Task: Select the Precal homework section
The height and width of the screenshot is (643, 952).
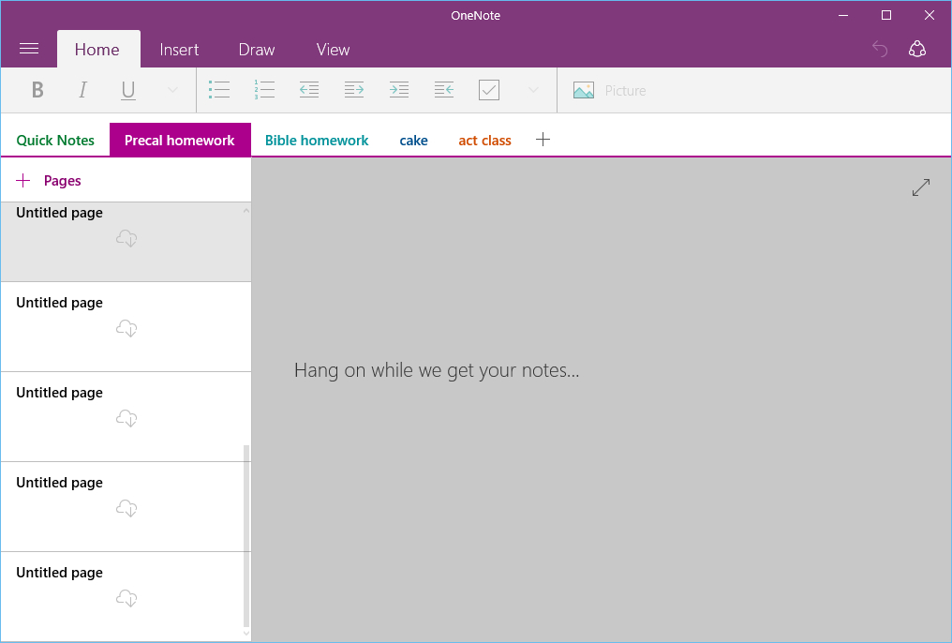Action: click(180, 141)
